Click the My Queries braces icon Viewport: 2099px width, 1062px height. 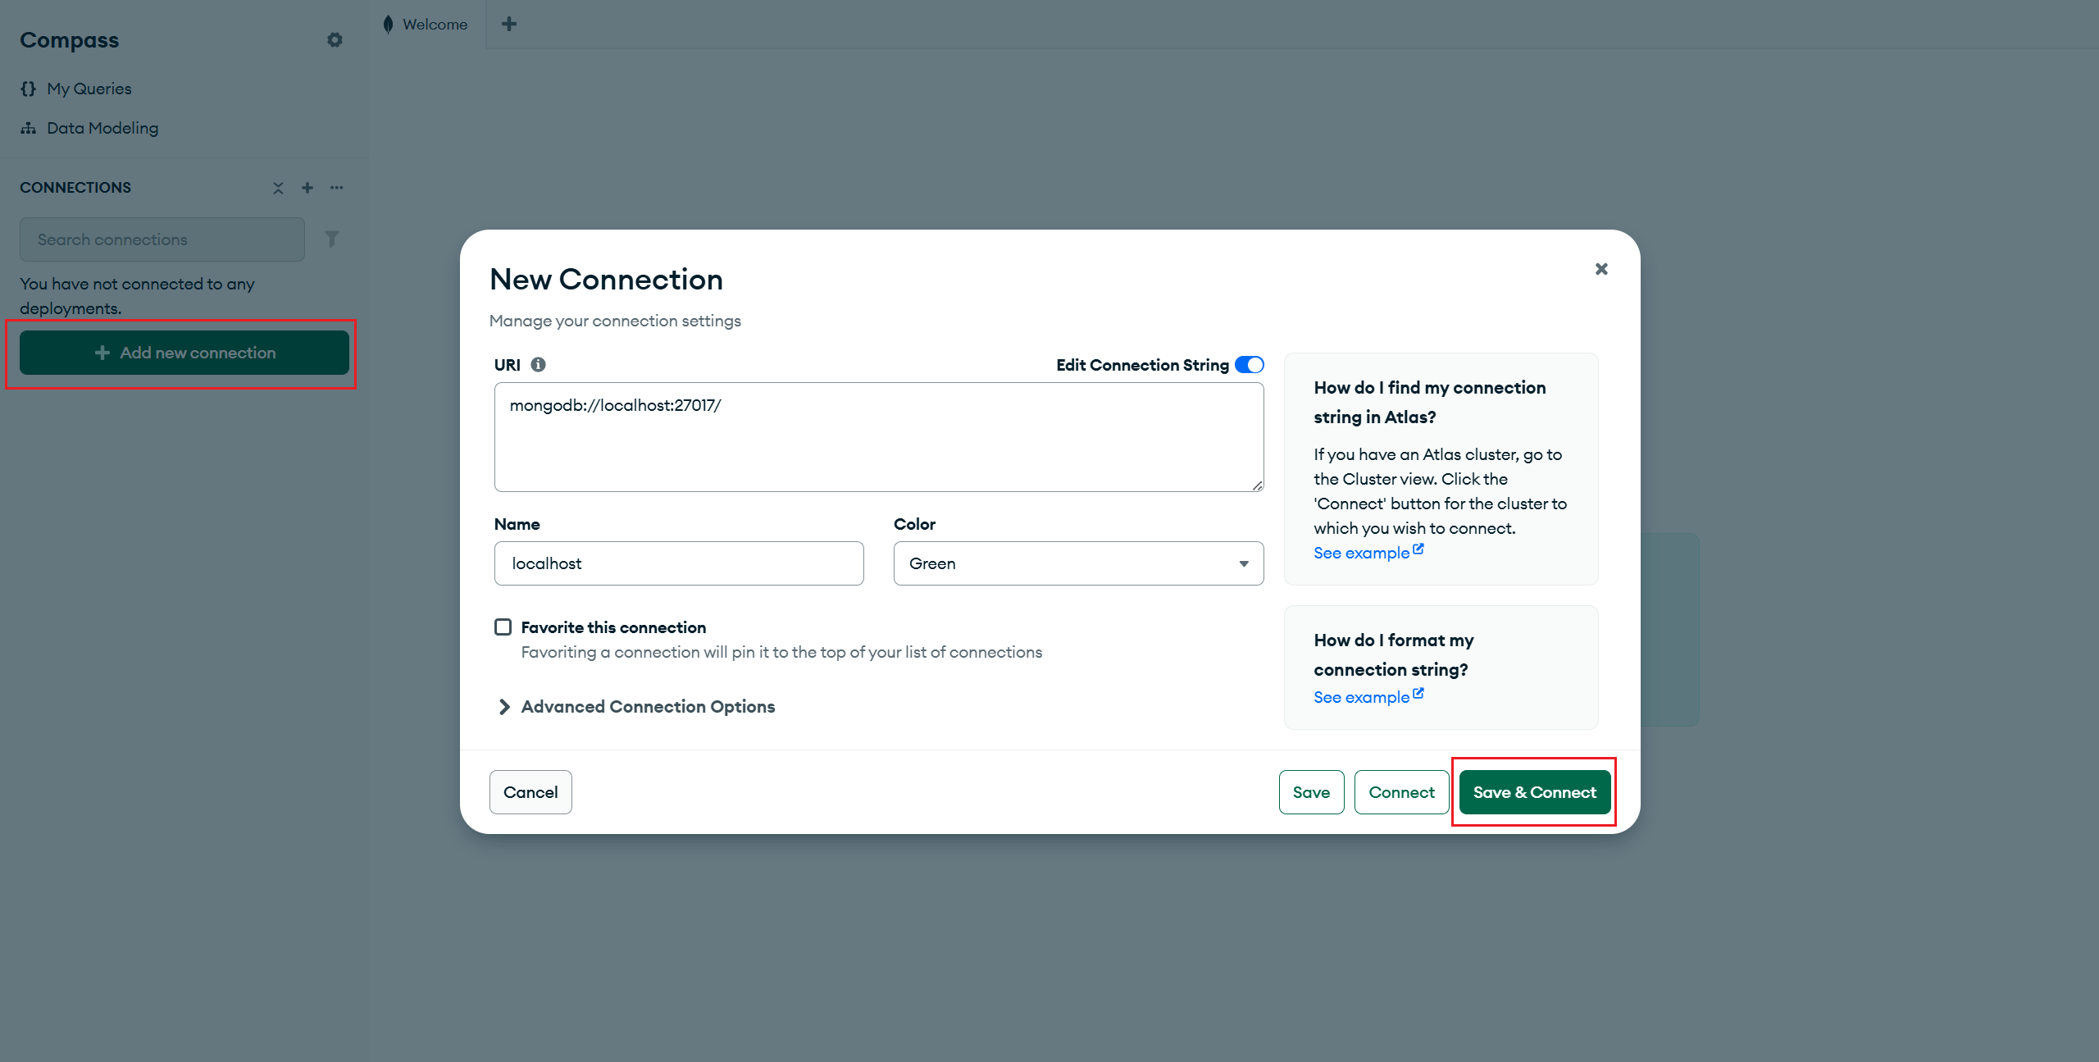pos(29,89)
